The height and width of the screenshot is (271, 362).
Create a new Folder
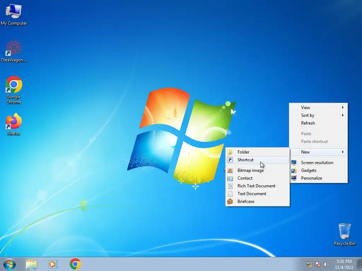coord(257,152)
